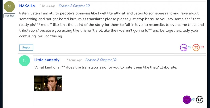Click Little butterfly's reply text ending in "Elaborate."
This screenshot has height=108, width=210.
click(106, 67)
